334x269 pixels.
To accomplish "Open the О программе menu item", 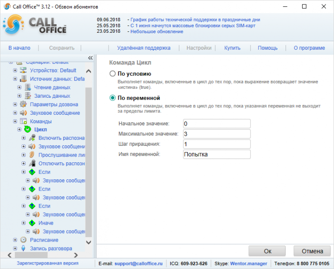I will [309, 48].
